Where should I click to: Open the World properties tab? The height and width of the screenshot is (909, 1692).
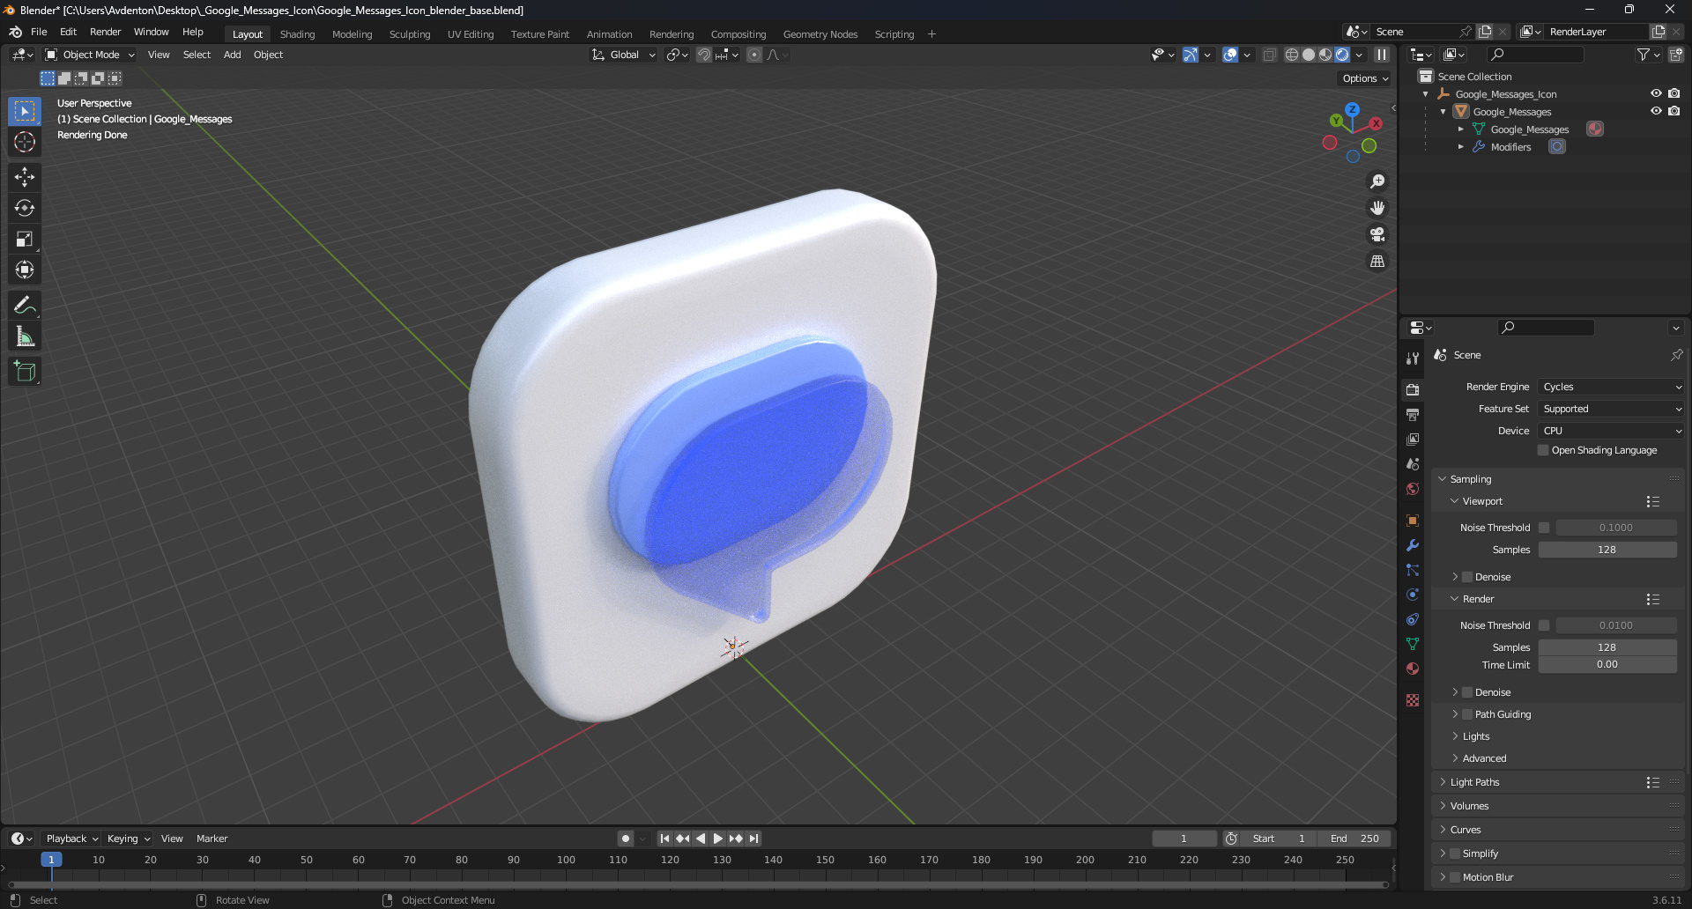(x=1413, y=489)
